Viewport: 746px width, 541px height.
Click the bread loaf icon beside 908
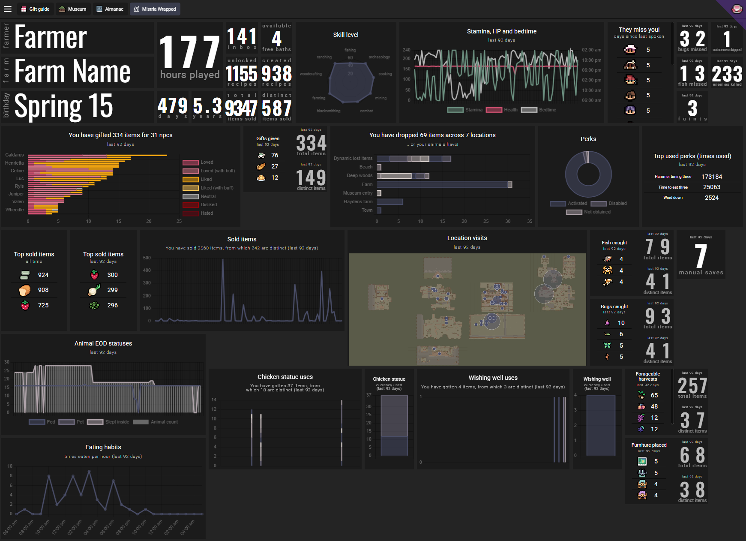pyautogui.click(x=25, y=290)
